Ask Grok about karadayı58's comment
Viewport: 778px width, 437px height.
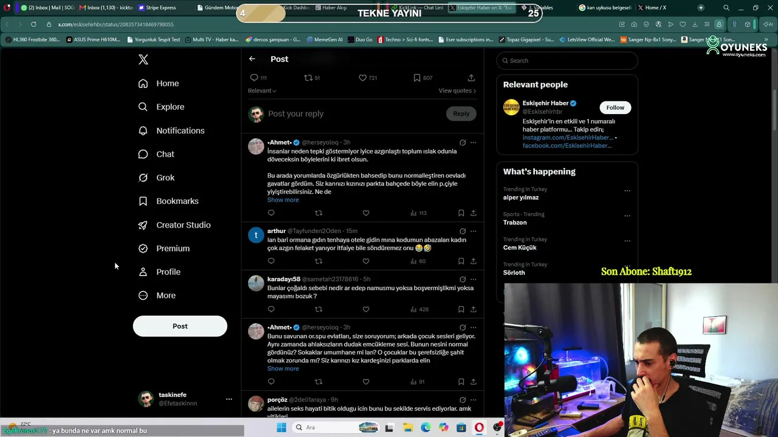click(463, 279)
